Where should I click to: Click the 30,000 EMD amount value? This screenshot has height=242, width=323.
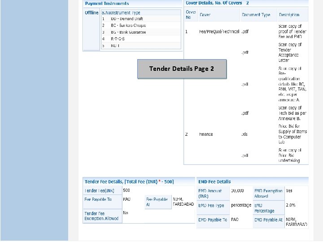coord(237,191)
